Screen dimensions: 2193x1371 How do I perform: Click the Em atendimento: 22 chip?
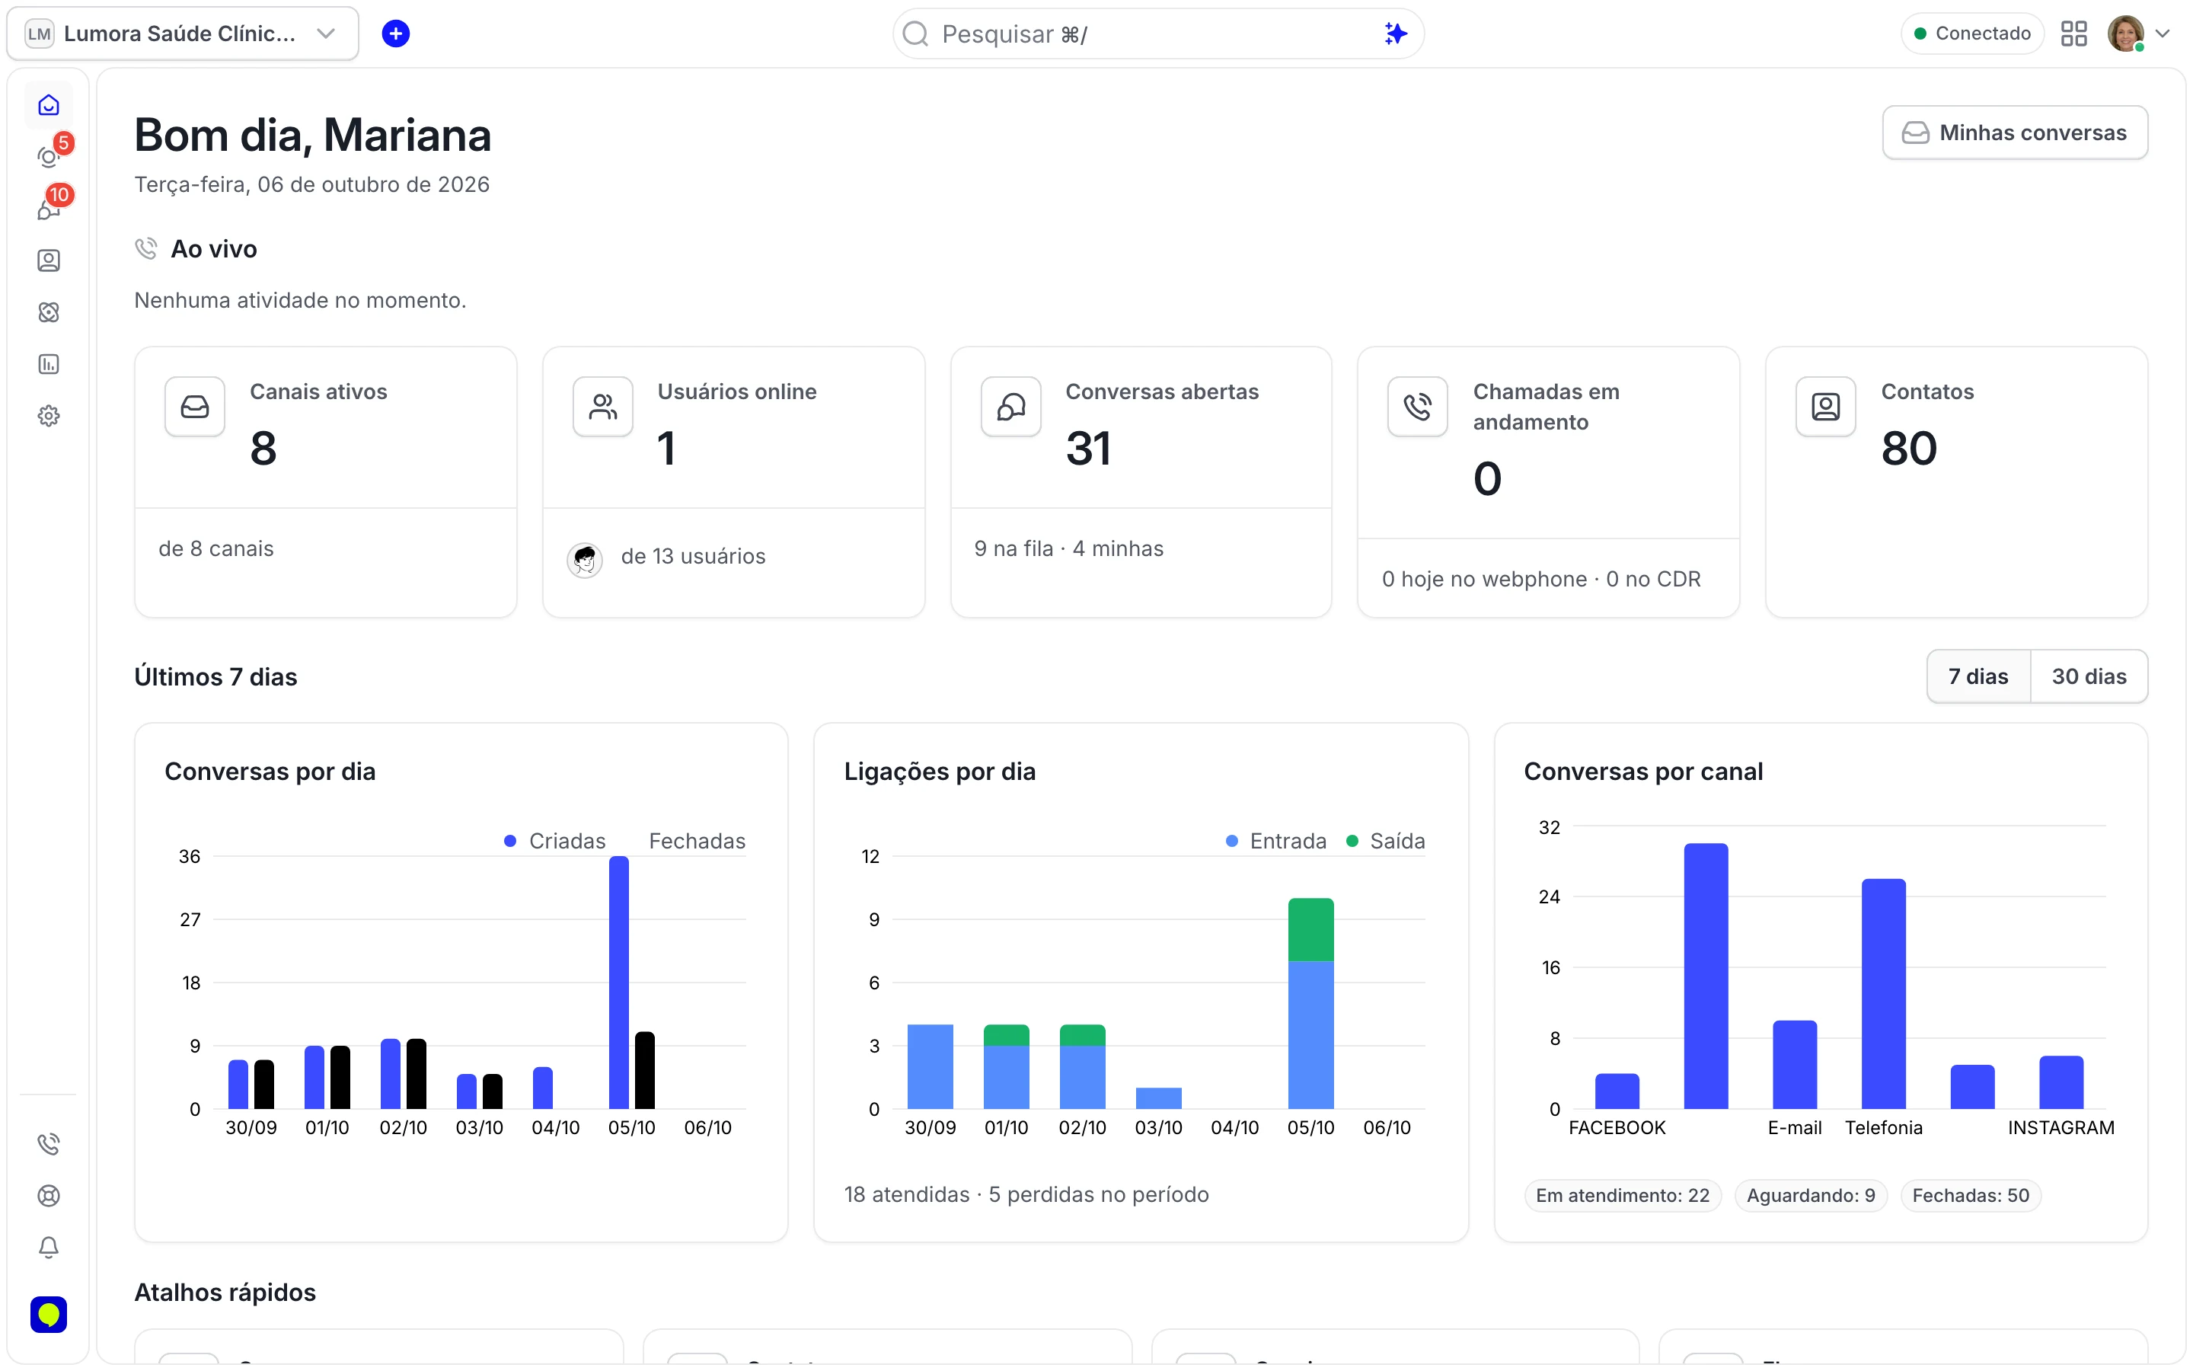click(1622, 1195)
